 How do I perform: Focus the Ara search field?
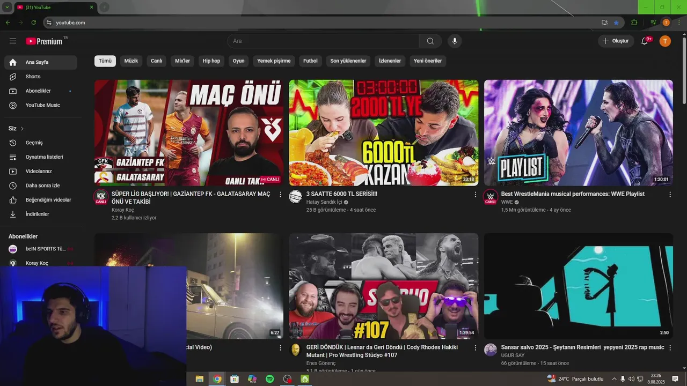pyautogui.click(x=324, y=41)
